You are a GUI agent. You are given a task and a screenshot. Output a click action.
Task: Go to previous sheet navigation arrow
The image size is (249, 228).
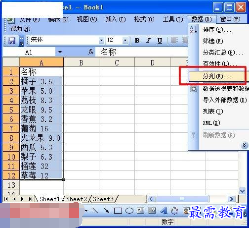14,199
